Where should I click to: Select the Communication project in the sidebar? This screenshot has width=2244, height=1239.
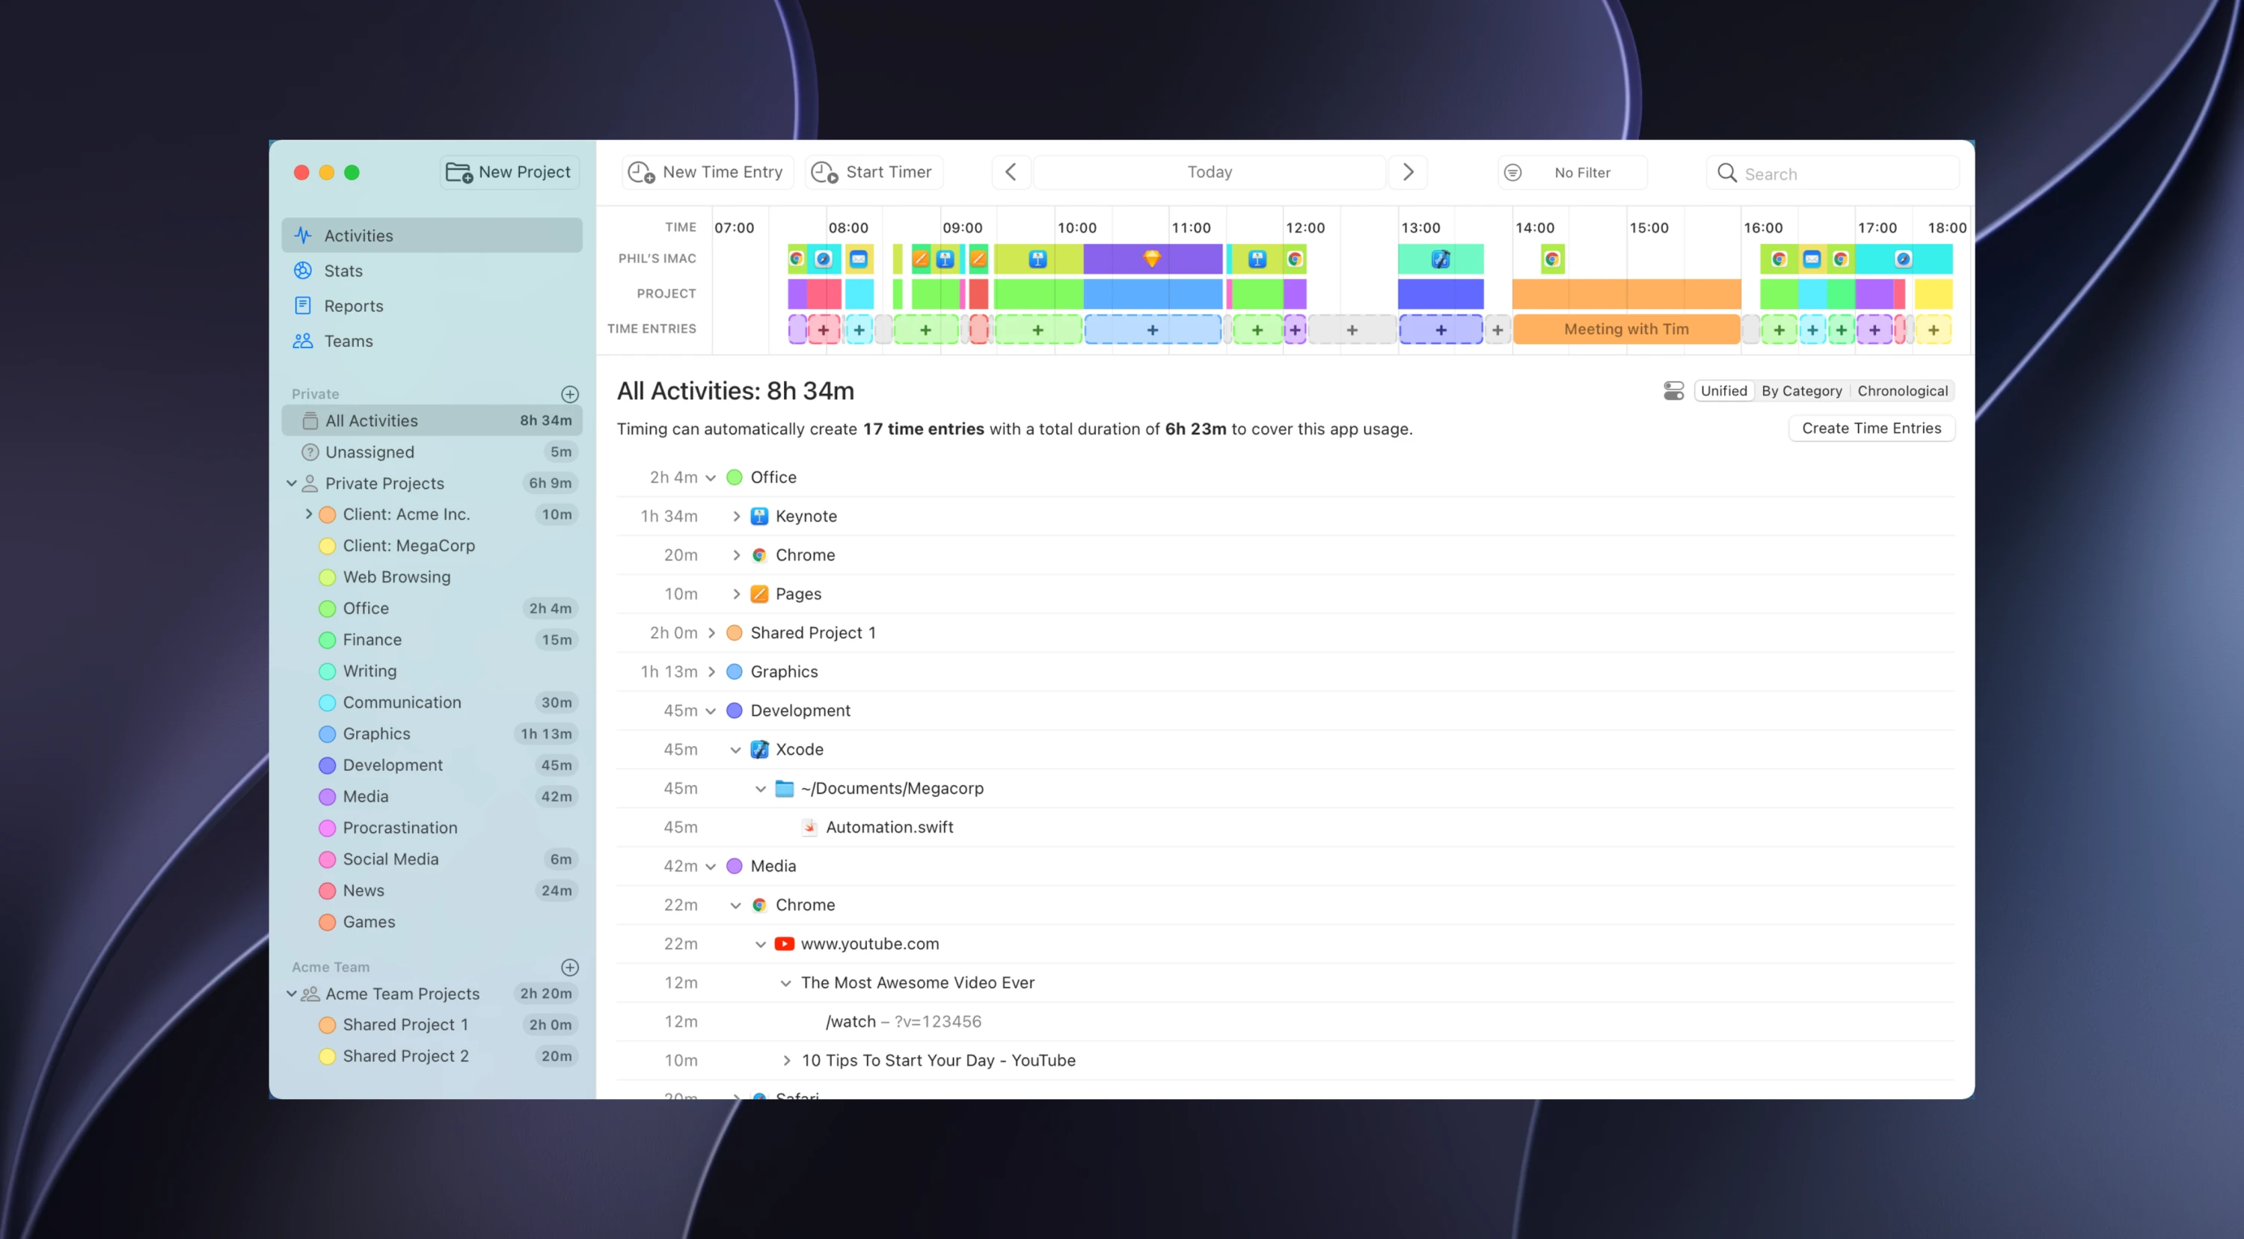431,703
